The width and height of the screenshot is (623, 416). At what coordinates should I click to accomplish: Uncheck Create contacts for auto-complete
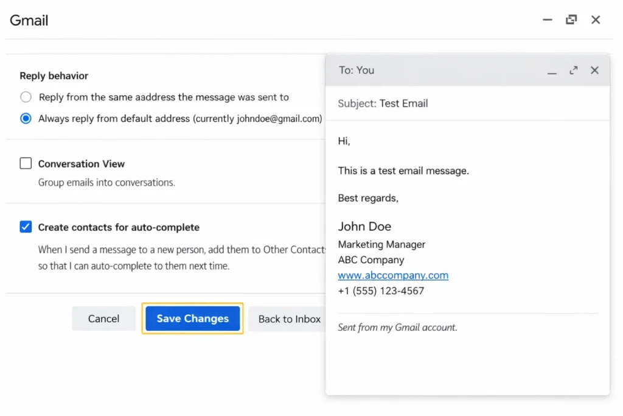26,227
